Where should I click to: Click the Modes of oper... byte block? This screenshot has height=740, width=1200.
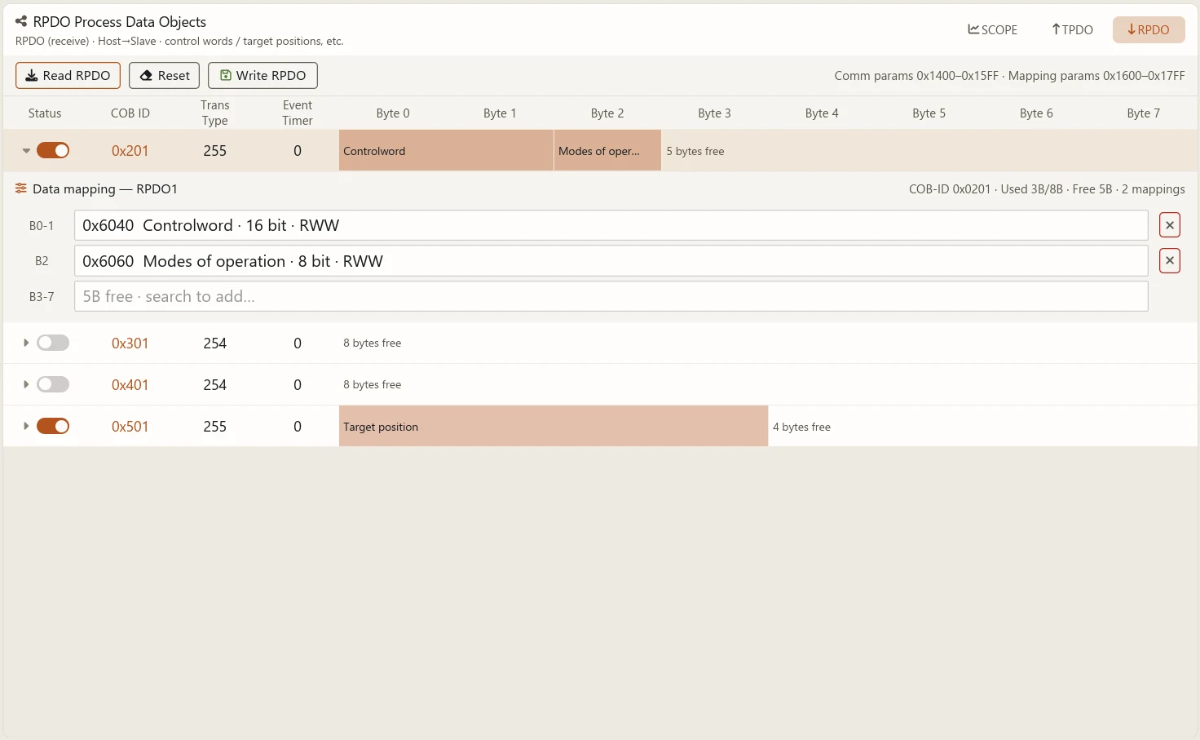(x=607, y=150)
